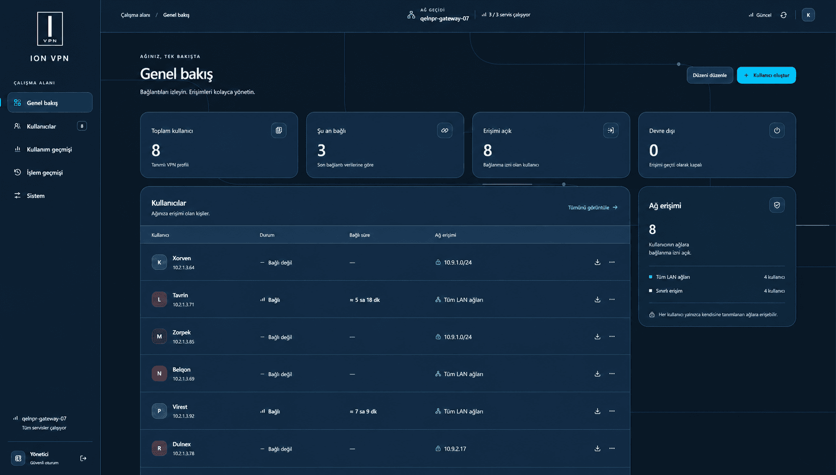The width and height of the screenshot is (836, 475).
Task: Click the icon on Toplam kullanıcı card
Action: 279,131
